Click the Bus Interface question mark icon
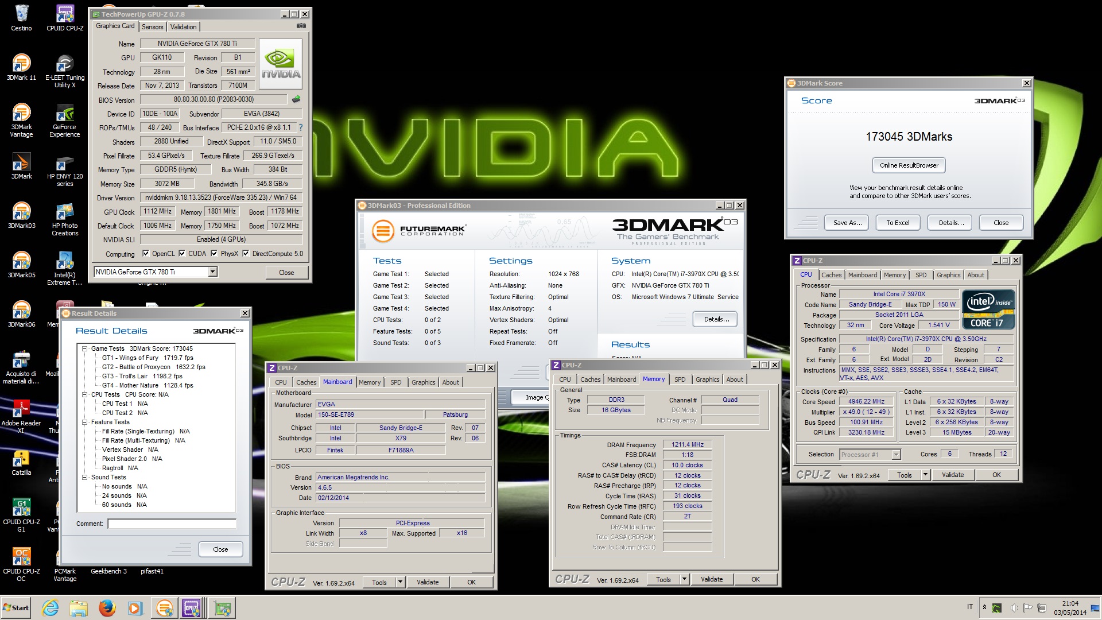Viewport: 1102px width, 620px height. tap(300, 127)
